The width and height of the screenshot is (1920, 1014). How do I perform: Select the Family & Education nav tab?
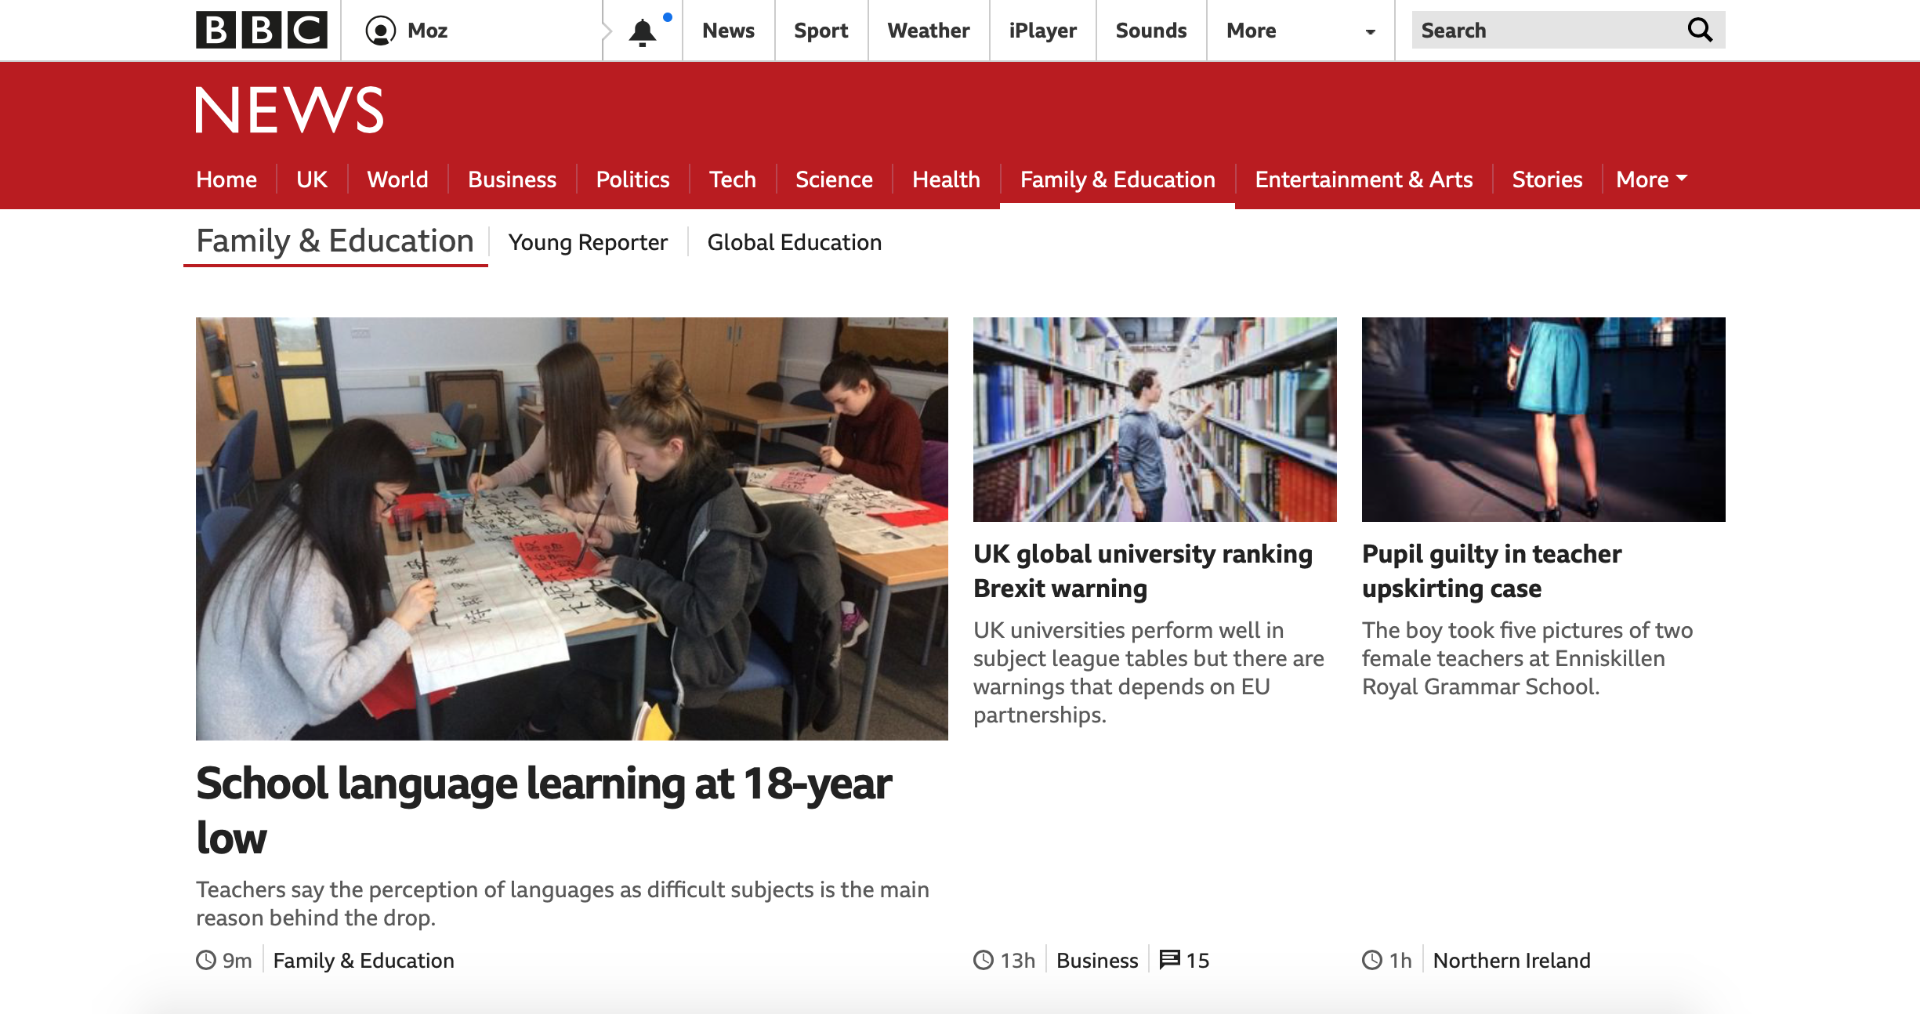[1118, 179]
